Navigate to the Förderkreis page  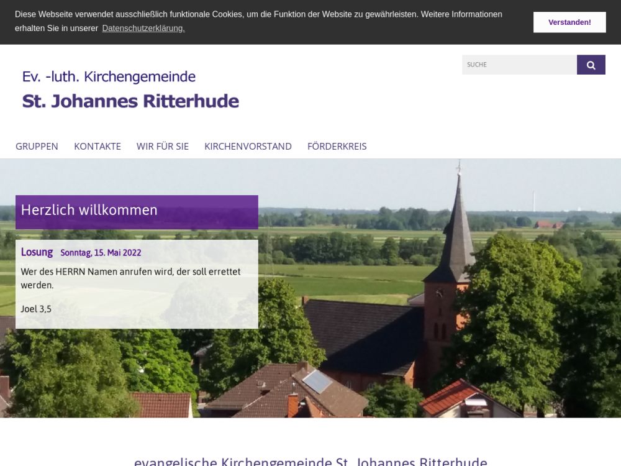click(337, 146)
